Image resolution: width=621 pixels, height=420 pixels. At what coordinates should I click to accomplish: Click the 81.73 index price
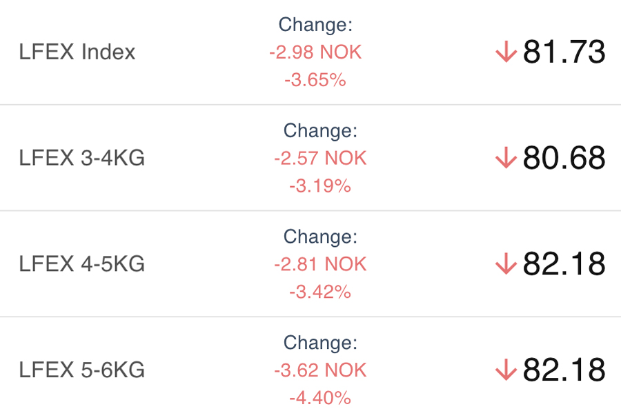[564, 52]
